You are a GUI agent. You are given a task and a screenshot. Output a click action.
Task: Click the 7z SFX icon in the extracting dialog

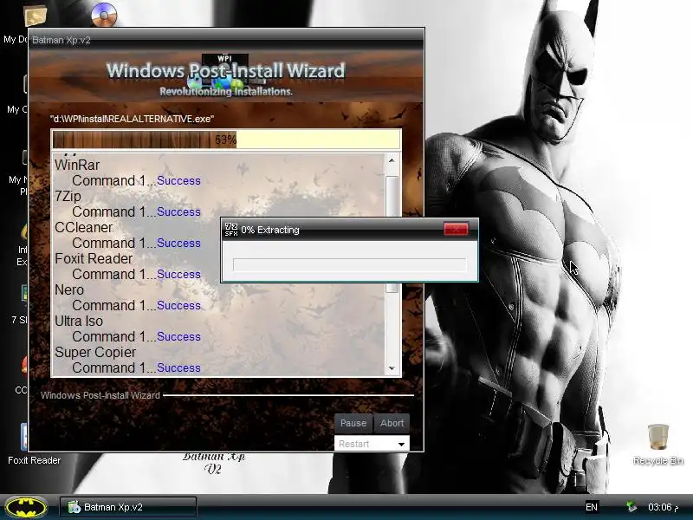[231, 230]
